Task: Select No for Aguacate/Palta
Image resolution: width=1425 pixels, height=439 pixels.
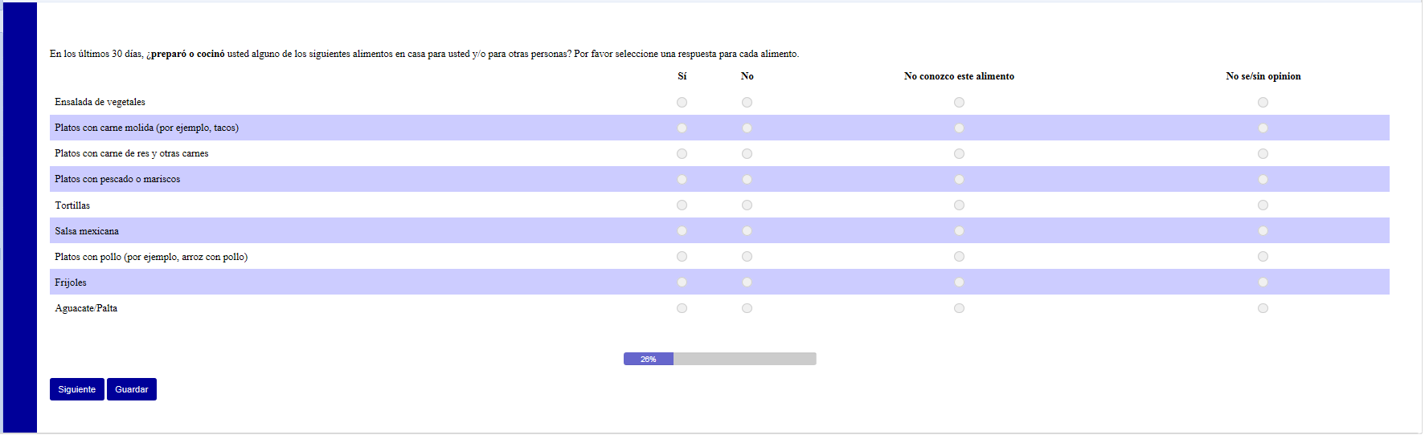Action: tap(747, 308)
